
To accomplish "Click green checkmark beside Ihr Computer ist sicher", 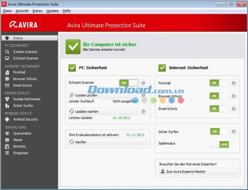I will point(73,47).
